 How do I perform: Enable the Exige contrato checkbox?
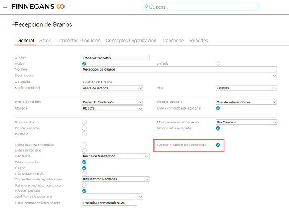tap(84, 122)
